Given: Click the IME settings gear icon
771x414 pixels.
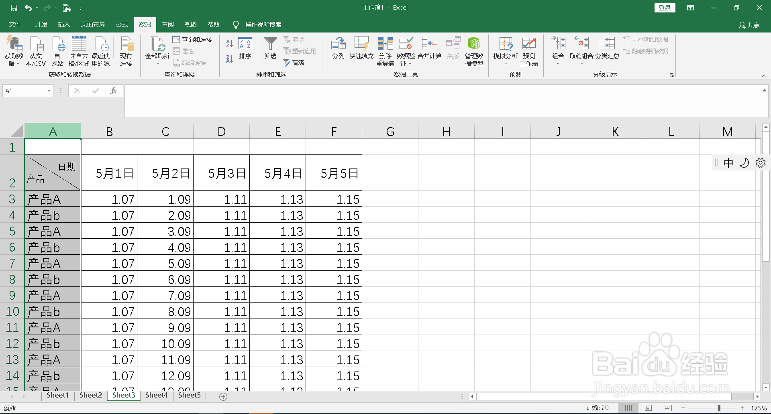Looking at the screenshot, I should (761, 162).
